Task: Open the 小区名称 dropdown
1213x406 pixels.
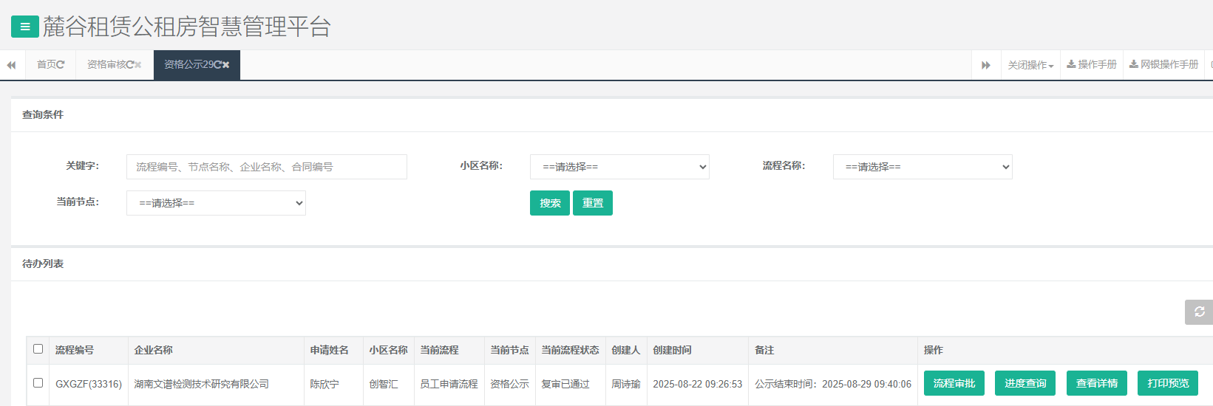Action: (619, 167)
